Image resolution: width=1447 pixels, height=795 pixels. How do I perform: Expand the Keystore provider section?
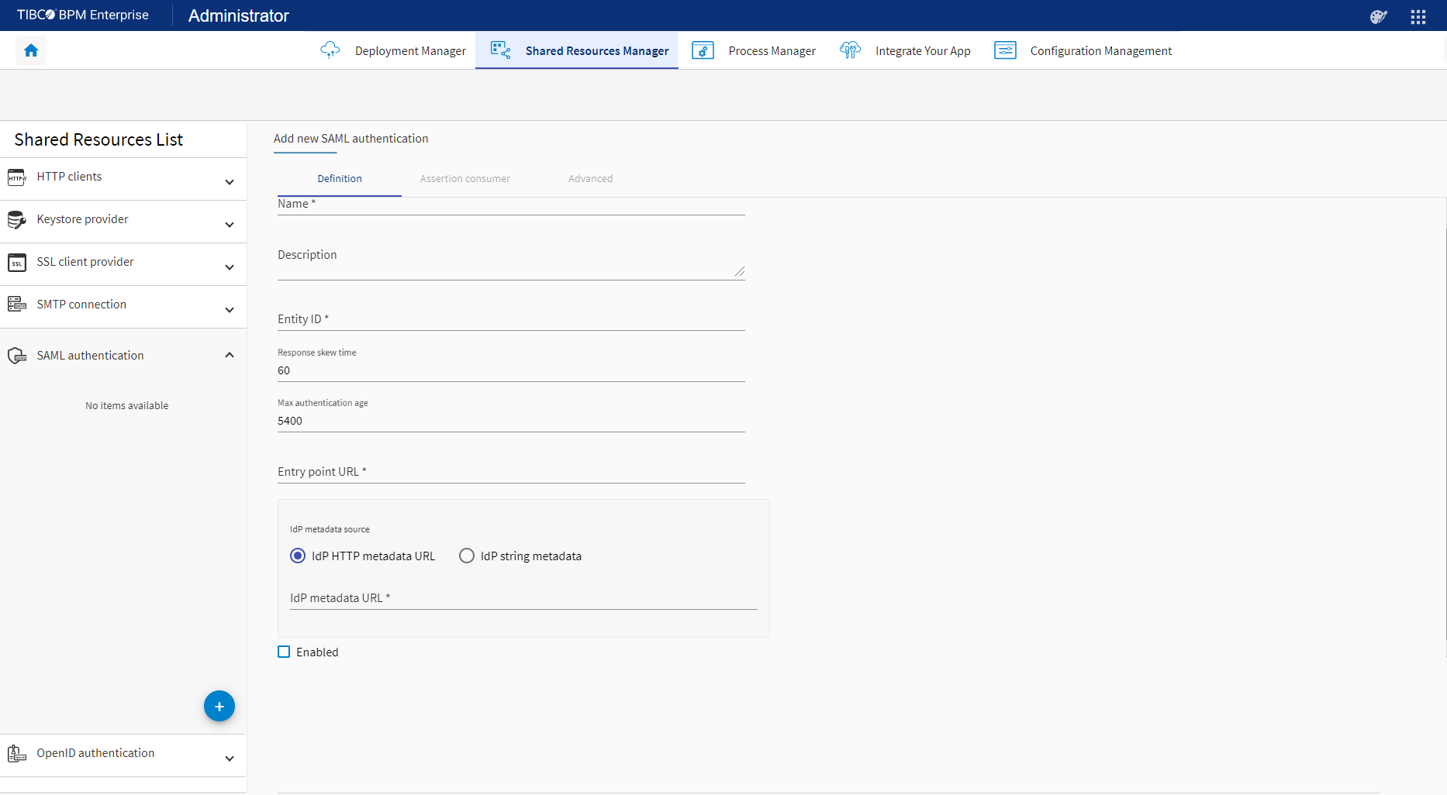tap(230, 225)
